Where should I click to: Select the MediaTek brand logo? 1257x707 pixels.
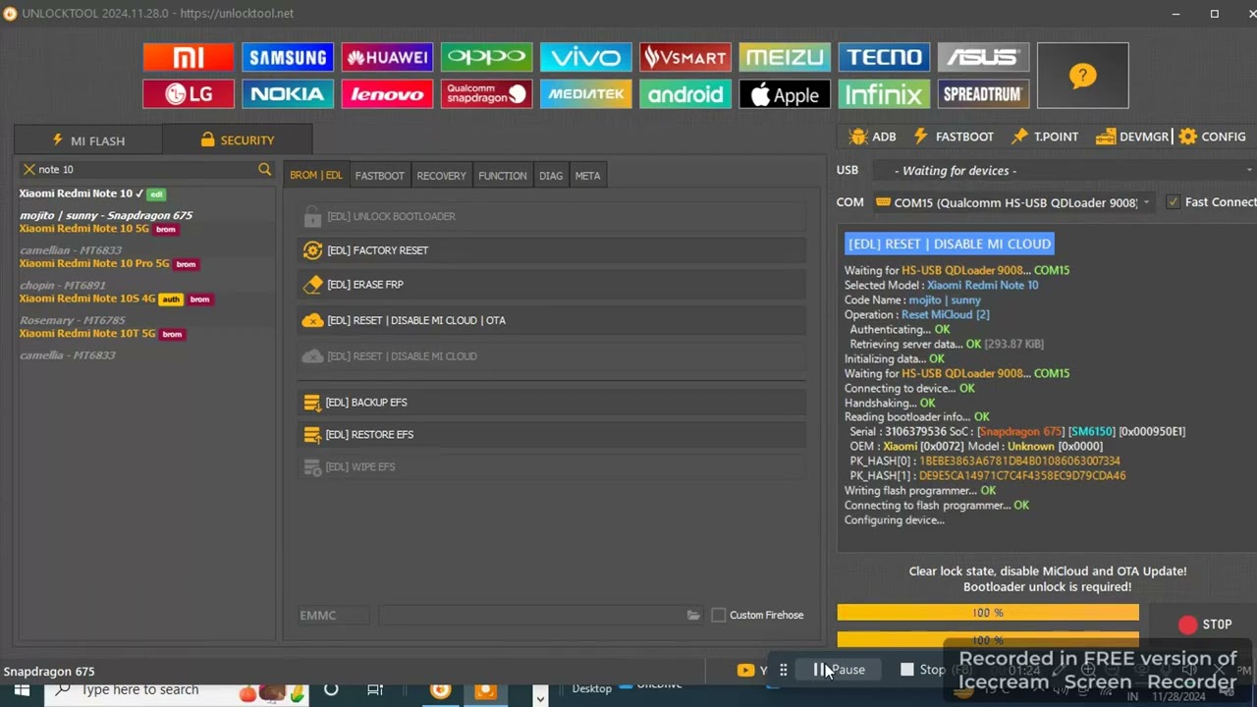(585, 94)
